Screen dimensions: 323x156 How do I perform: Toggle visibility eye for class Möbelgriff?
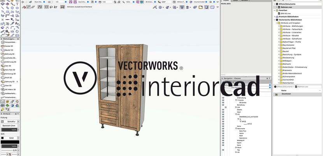click(223, 140)
